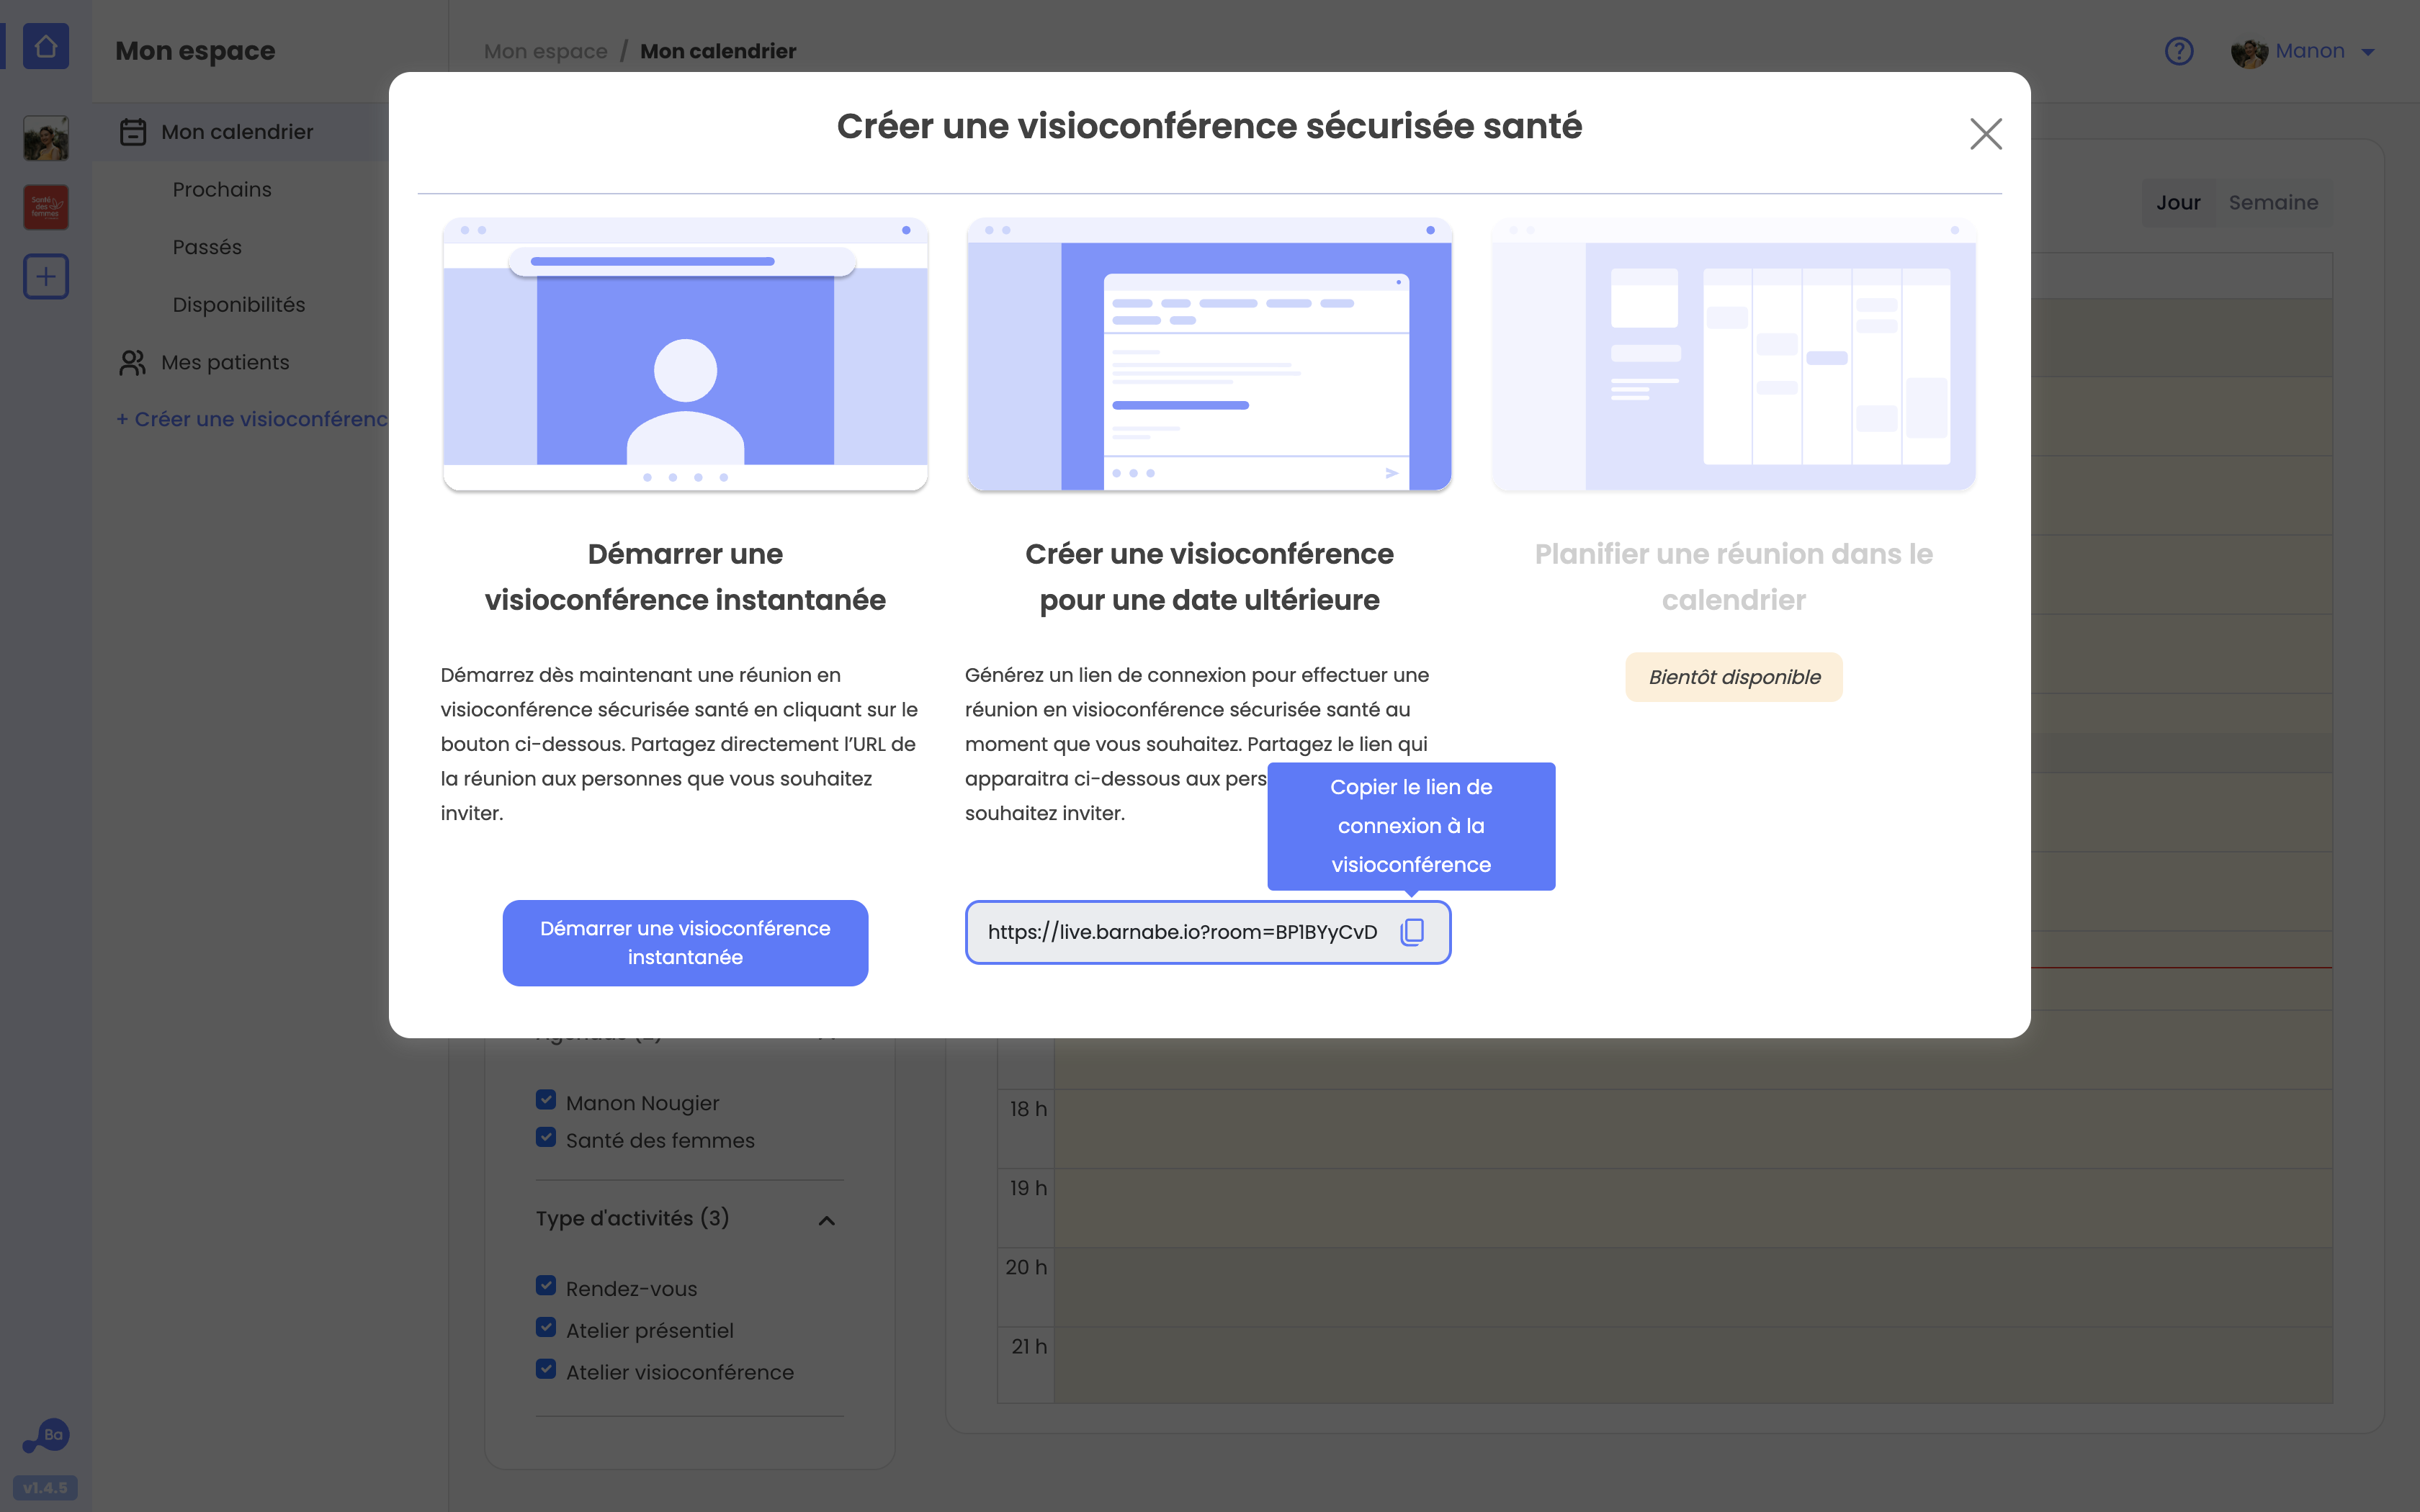Open Manon's profile photo in left rail
2420x1512 pixels.
pyautogui.click(x=46, y=138)
